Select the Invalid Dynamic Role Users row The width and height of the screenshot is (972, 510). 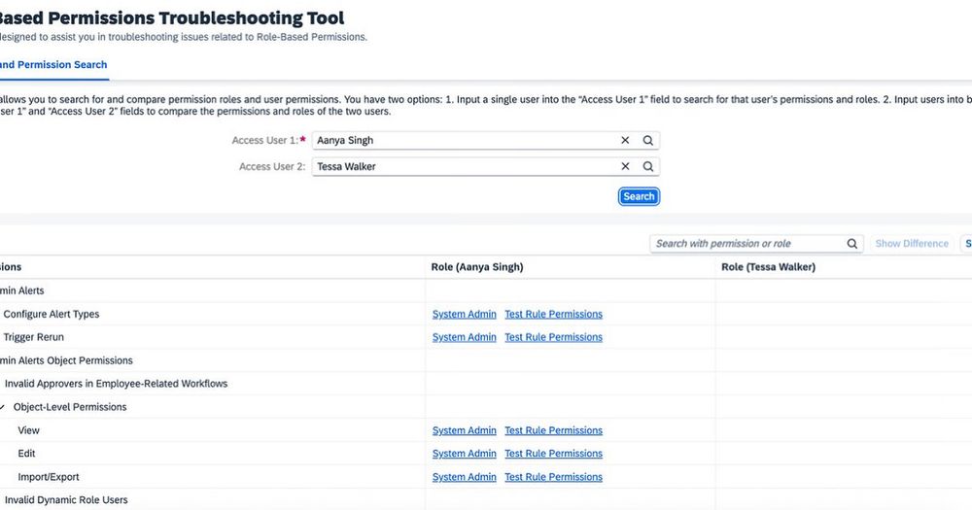click(66, 500)
